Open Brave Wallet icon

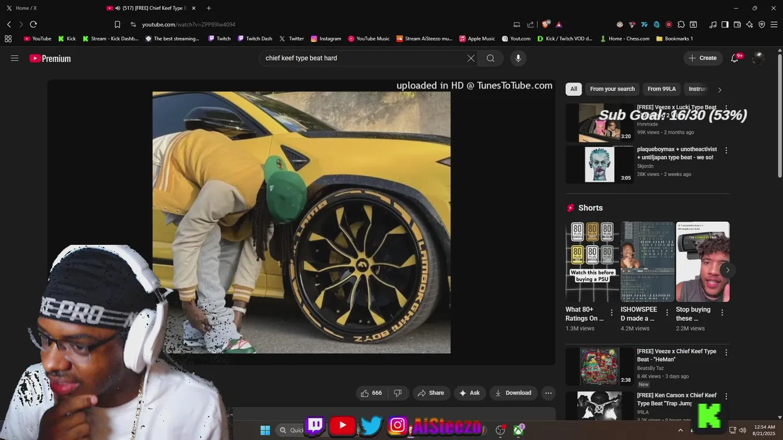tap(737, 24)
